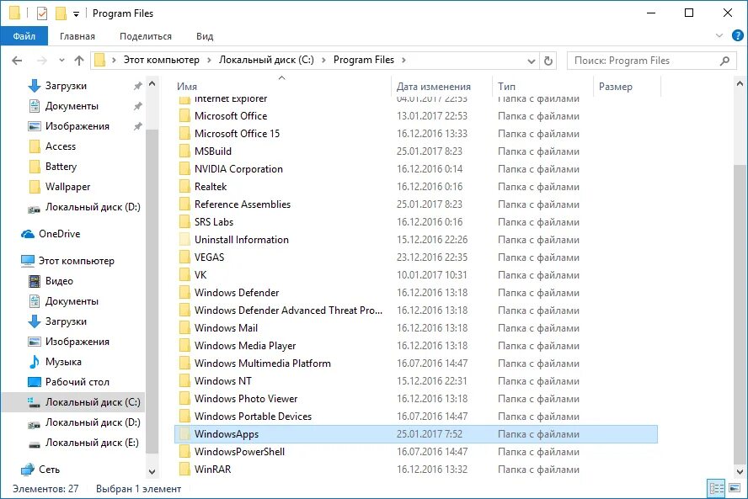Screen dimensions: 748x499
Task: Click the New folder icon in quick access toolbar
Action: [61, 13]
